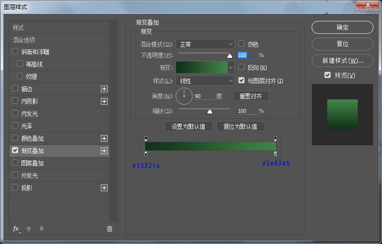The width and height of the screenshot is (382, 244).
Task: Click the plus icon beside 内阴影
Action: (x=104, y=101)
